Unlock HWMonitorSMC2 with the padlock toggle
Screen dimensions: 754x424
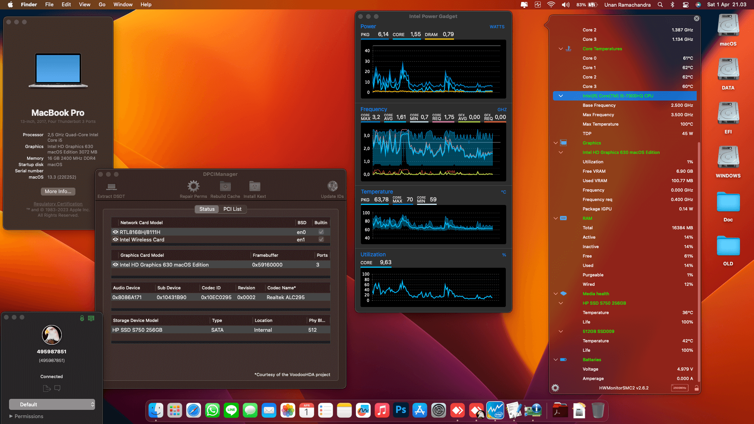tap(697, 388)
